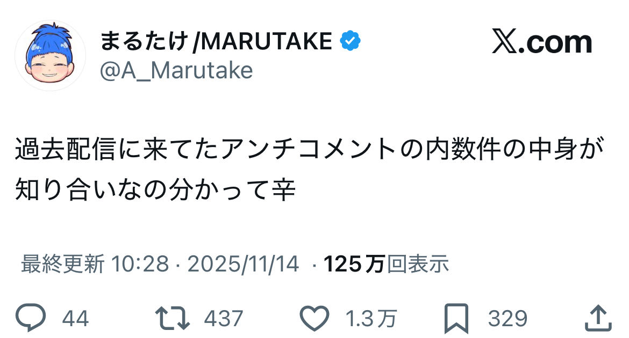
Task: Open the まるたけ profile avatar picture
Action: point(50,56)
